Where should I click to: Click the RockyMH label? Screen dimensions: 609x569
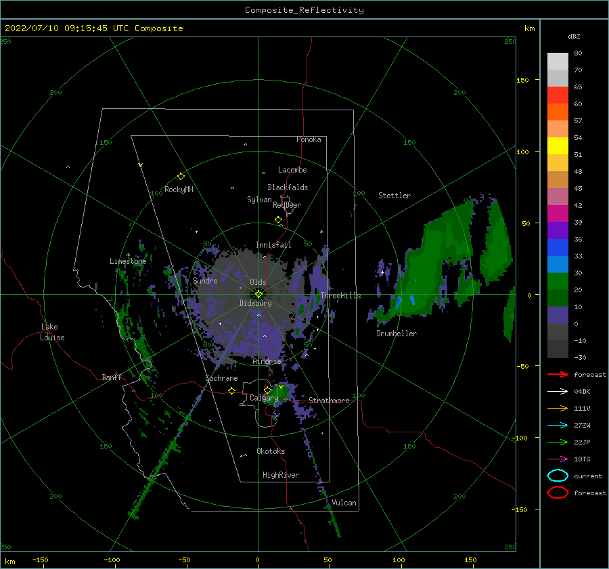(179, 189)
